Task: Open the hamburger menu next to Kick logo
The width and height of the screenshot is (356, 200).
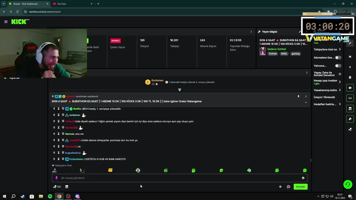Action: tap(6, 22)
